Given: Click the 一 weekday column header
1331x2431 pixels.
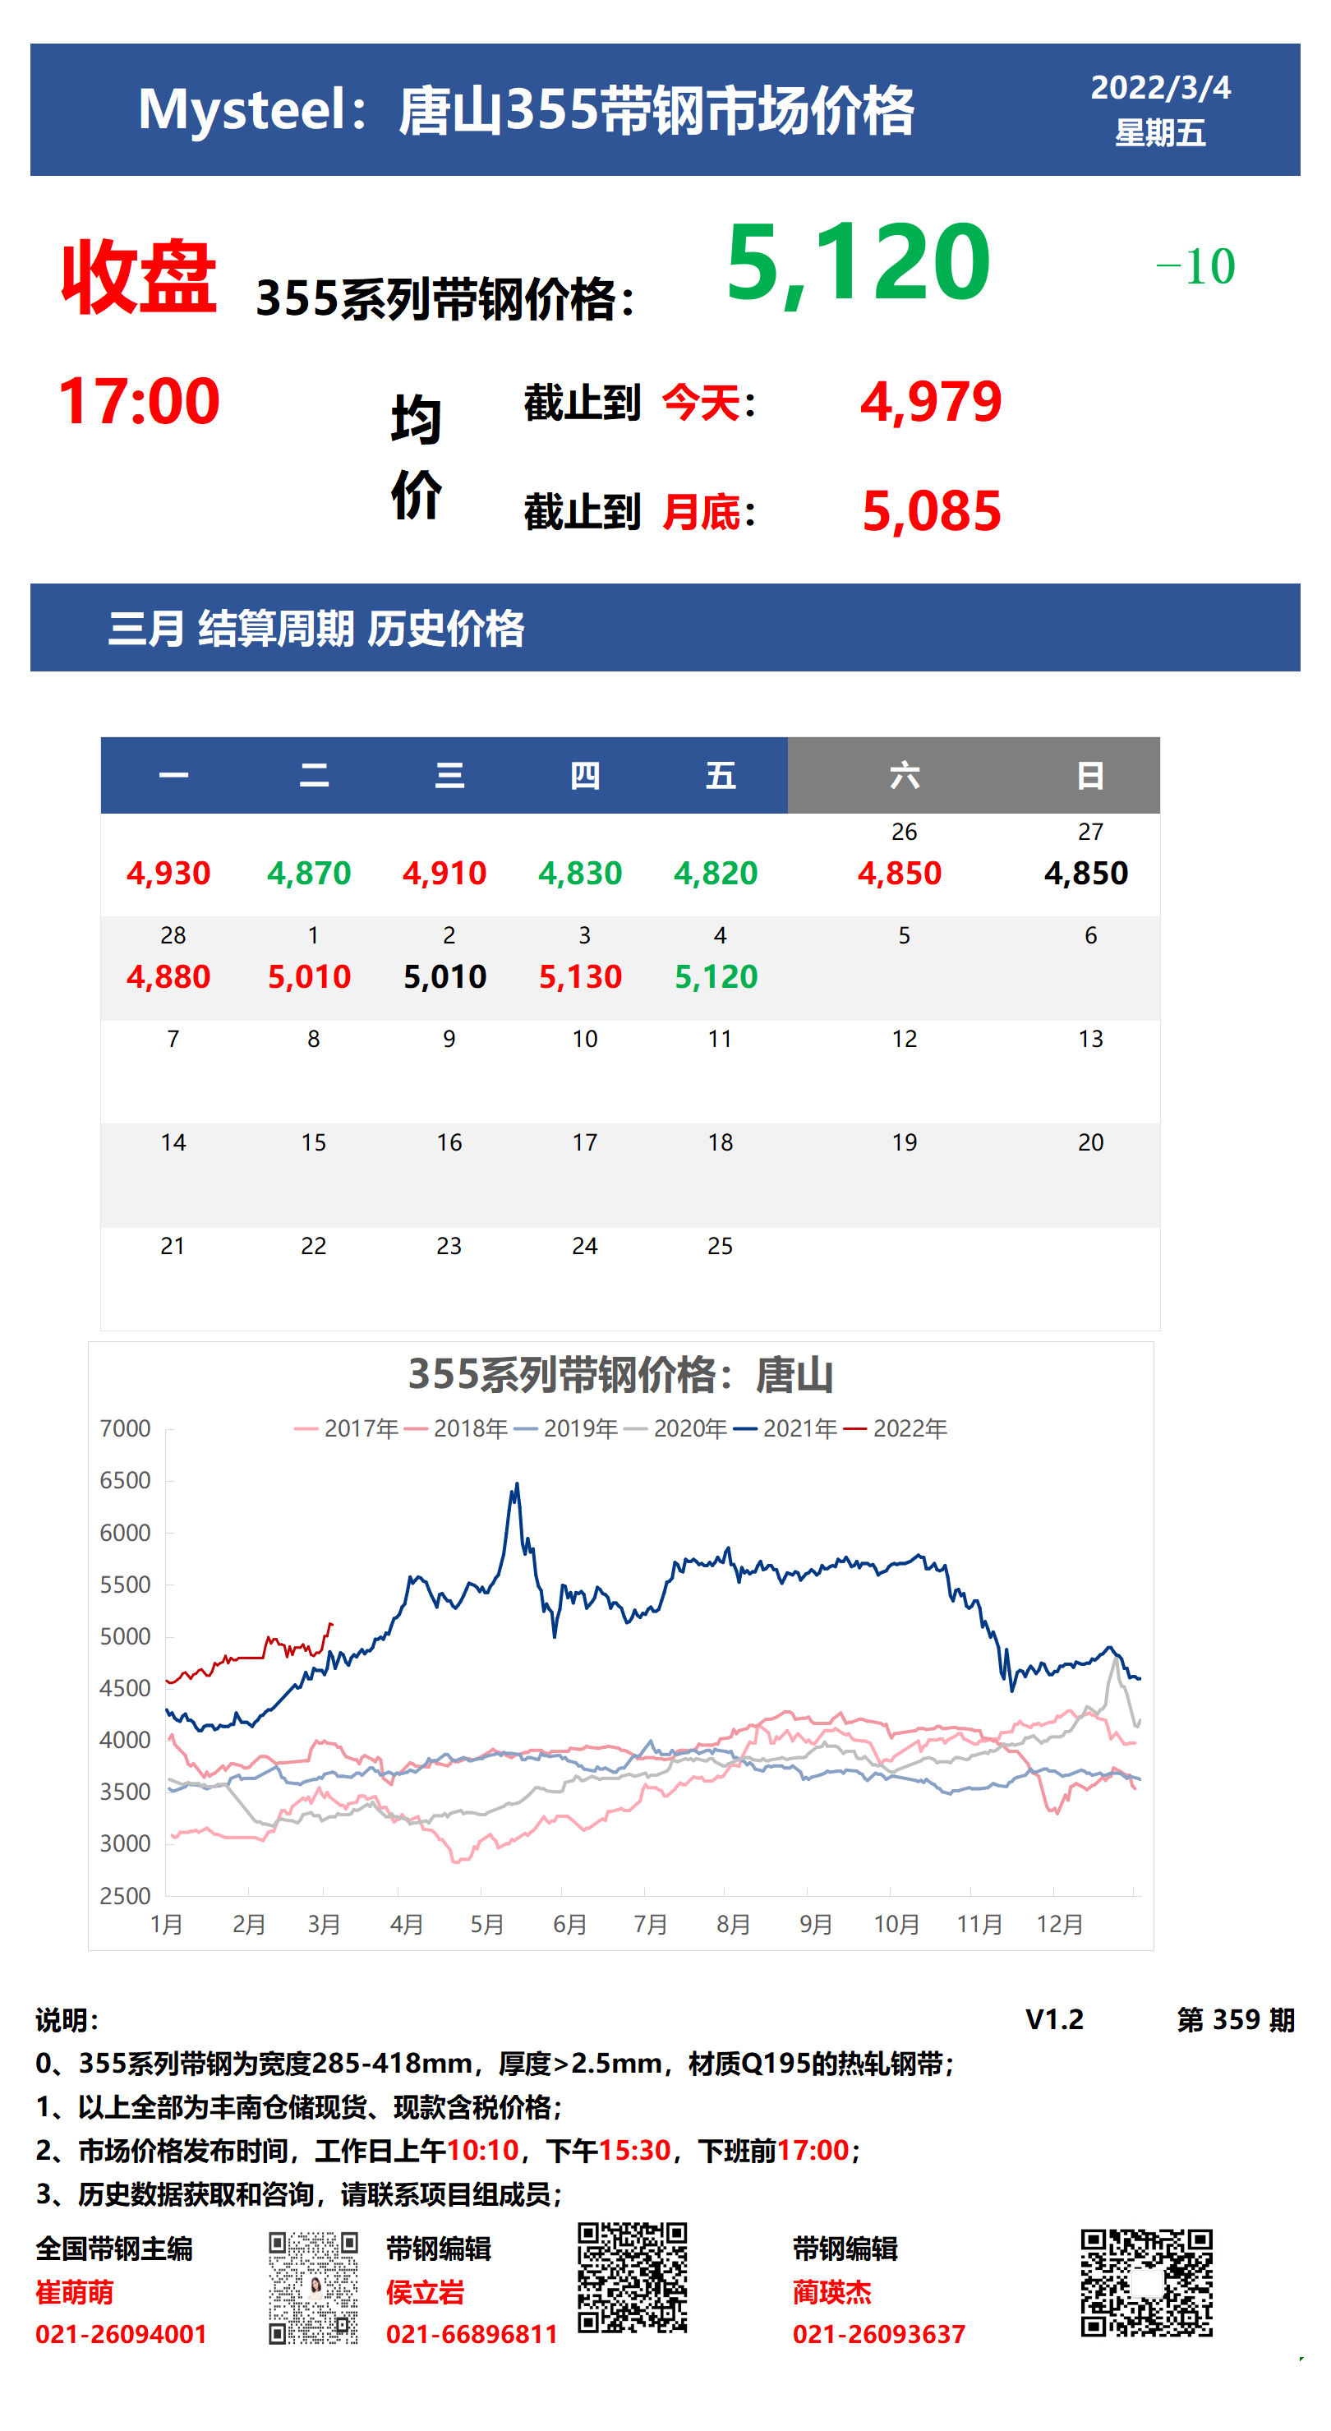Looking at the screenshot, I should click(x=173, y=776).
